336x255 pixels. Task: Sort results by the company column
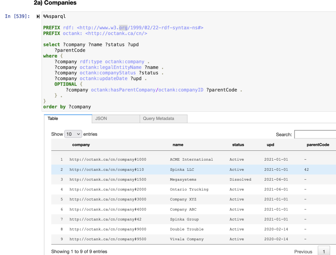coord(81,145)
